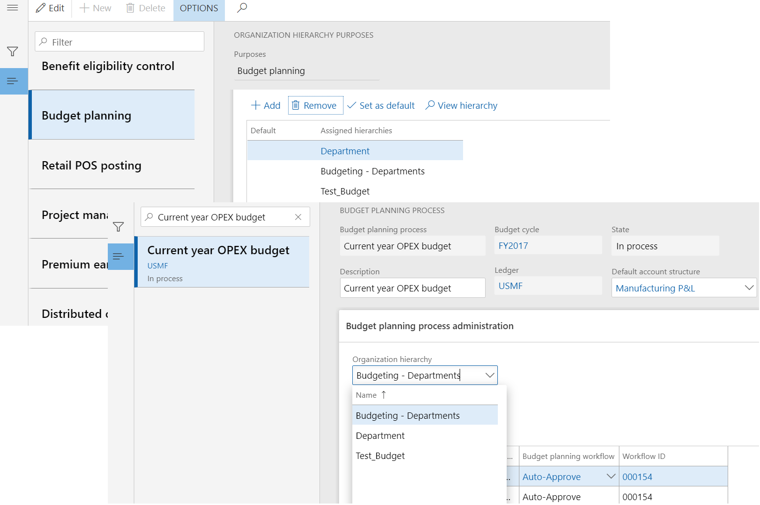This screenshot has height=505, width=760.
Task: Expand the Auto-Approve workflow dropdown
Action: [611, 476]
